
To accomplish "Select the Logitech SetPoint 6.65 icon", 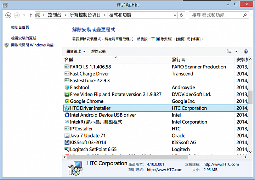I will (x=67, y=149).
